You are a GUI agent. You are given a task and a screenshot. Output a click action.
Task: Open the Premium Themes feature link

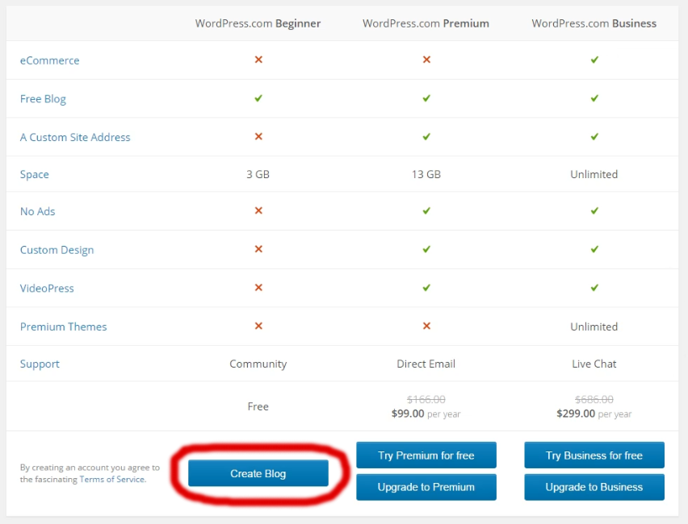(63, 326)
